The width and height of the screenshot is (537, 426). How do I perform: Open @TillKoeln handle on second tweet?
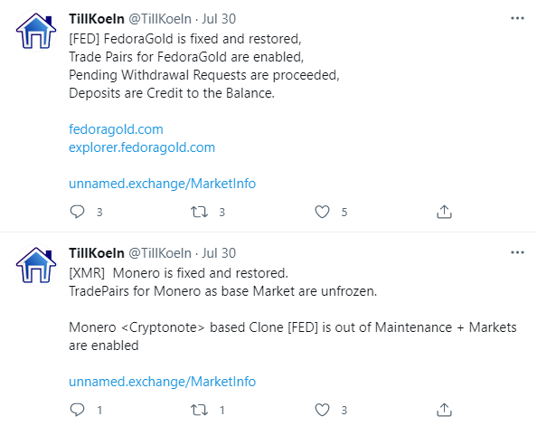coord(160,253)
